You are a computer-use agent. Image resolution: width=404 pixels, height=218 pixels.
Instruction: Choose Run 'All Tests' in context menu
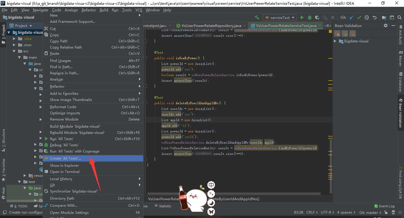pos(93,139)
